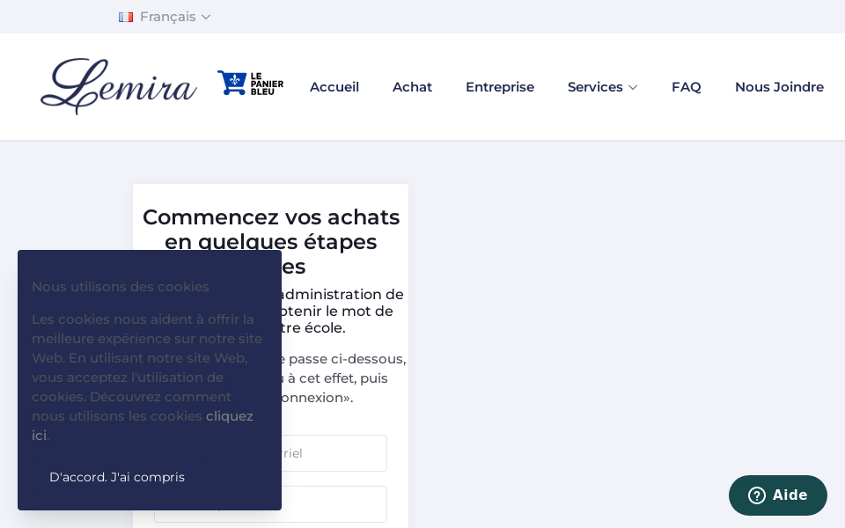Follow the 'cliquez ici' cookie link

230,416
